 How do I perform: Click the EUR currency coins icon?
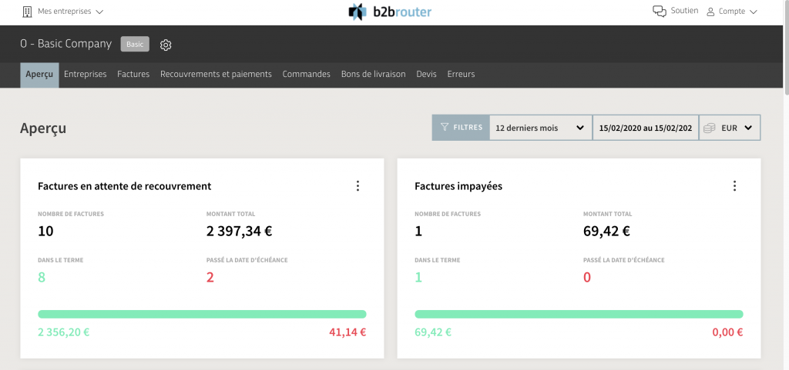click(710, 128)
